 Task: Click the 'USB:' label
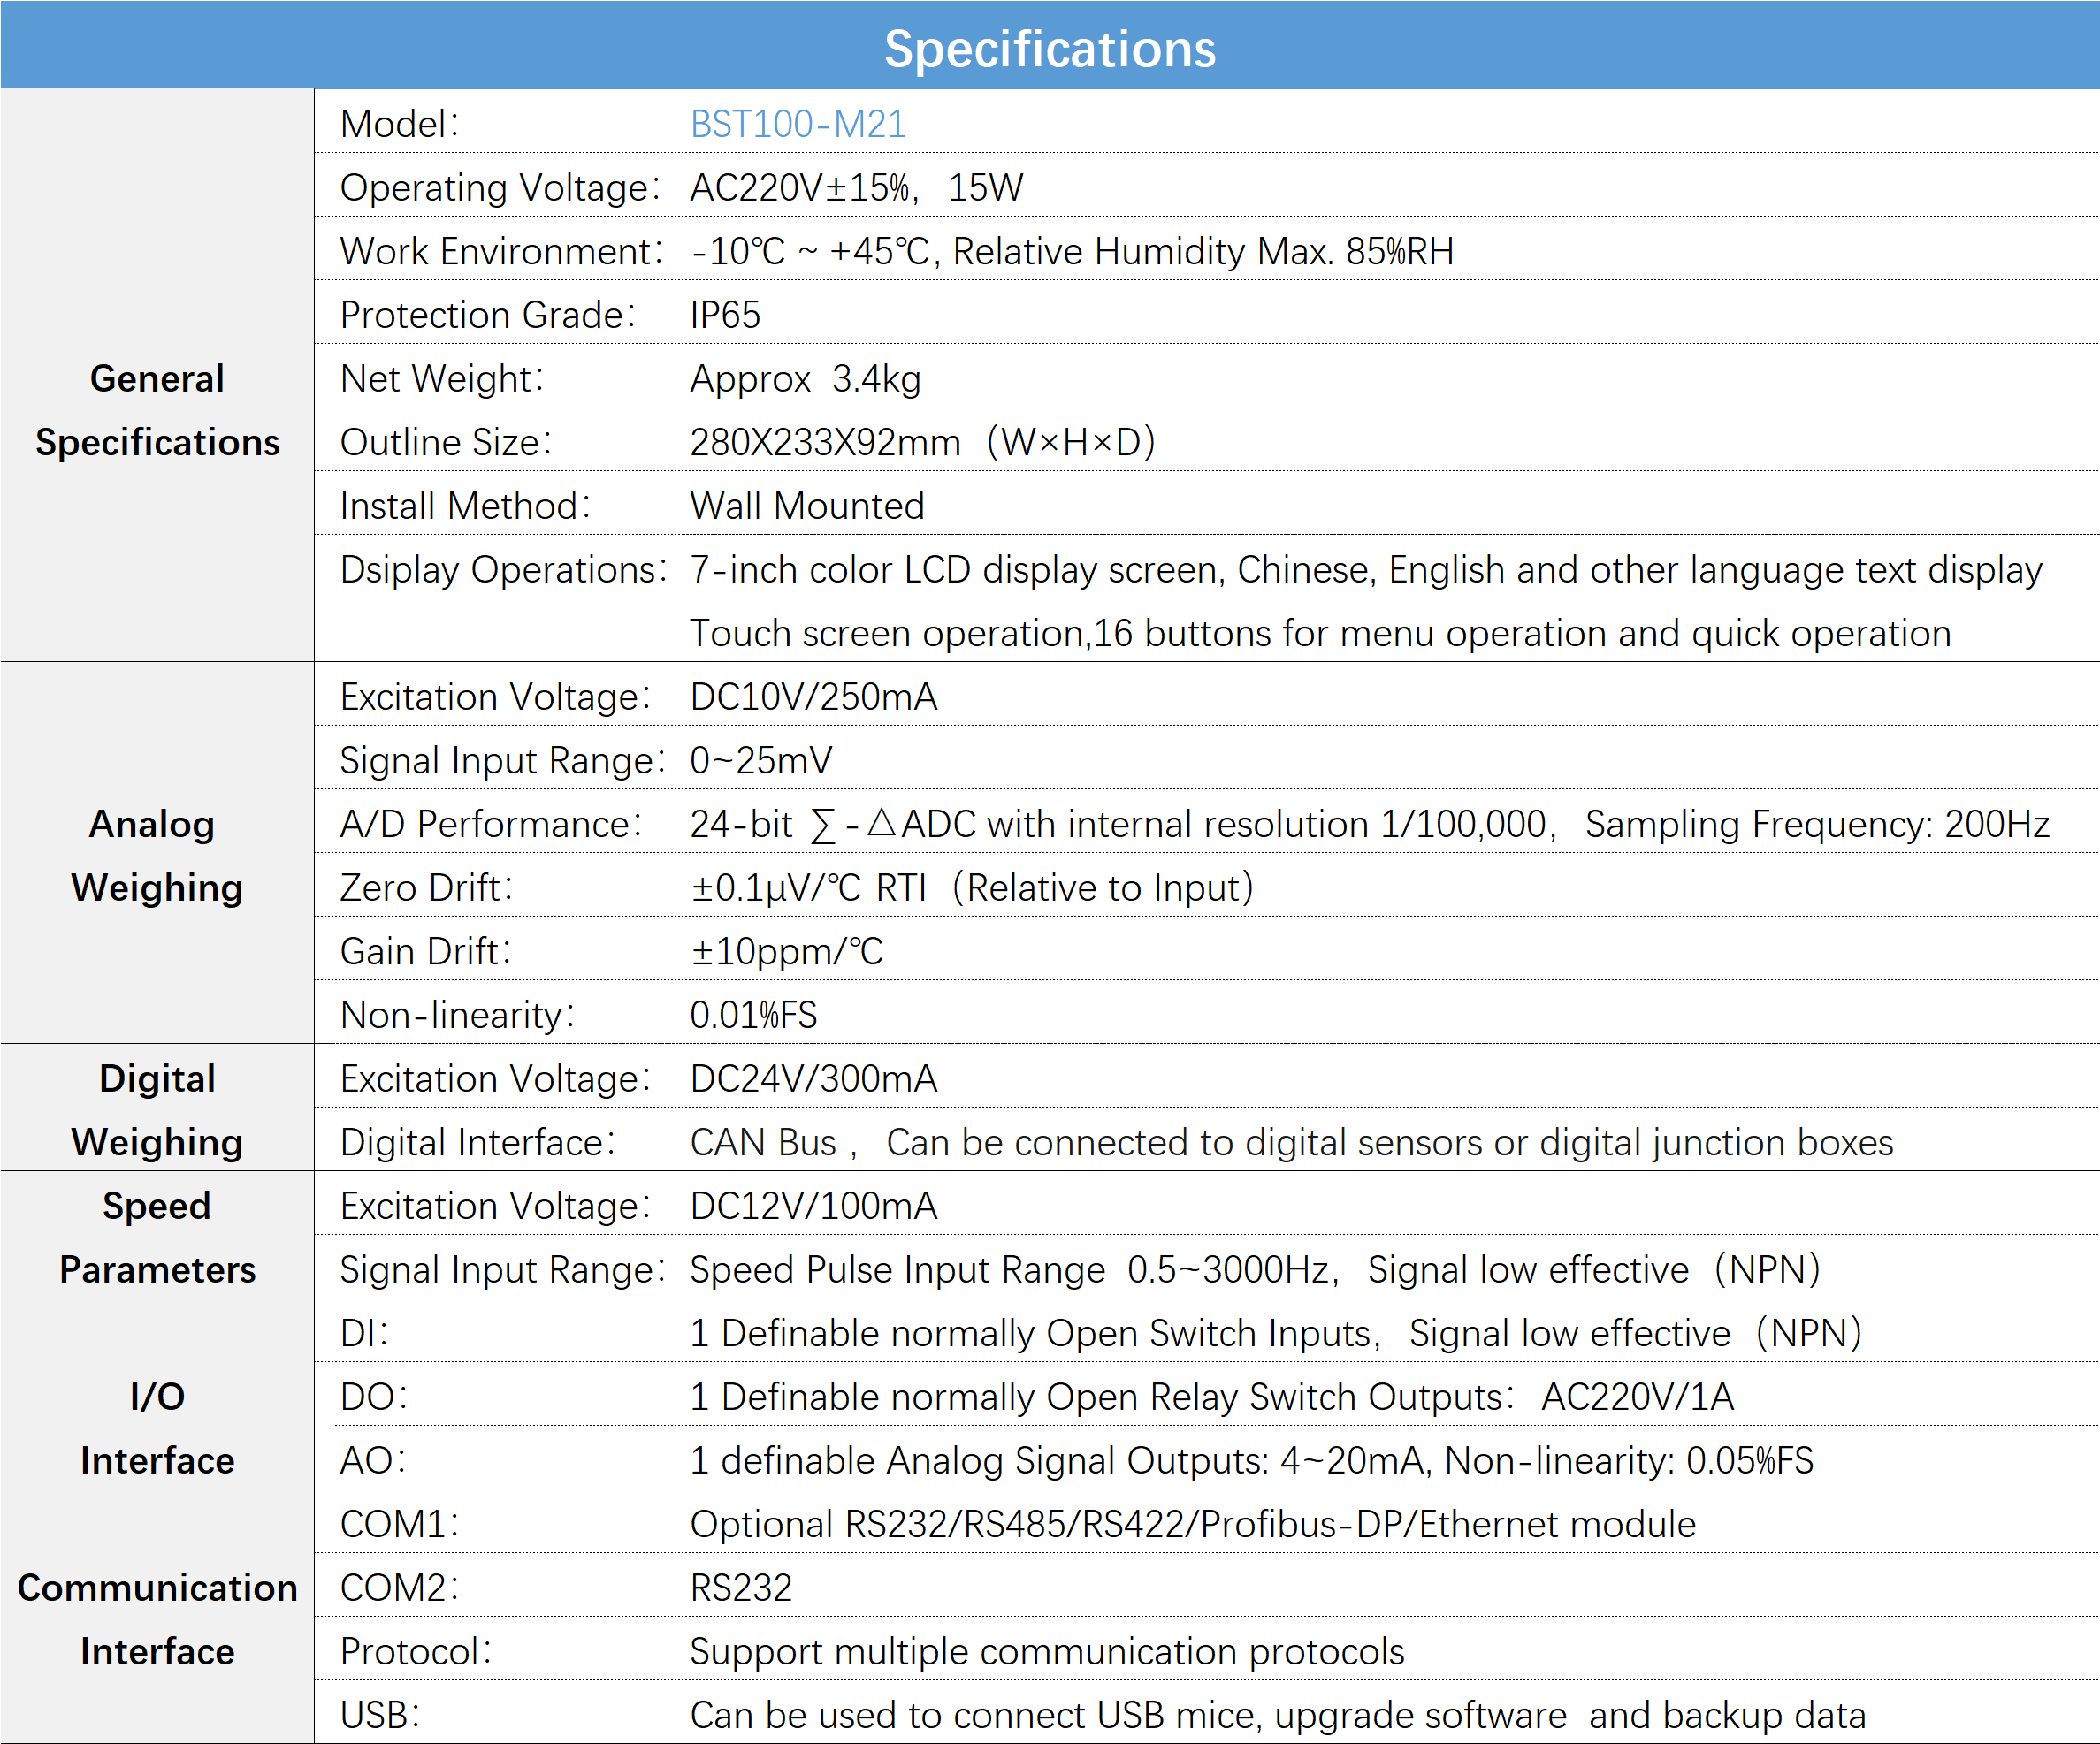click(380, 1715)
